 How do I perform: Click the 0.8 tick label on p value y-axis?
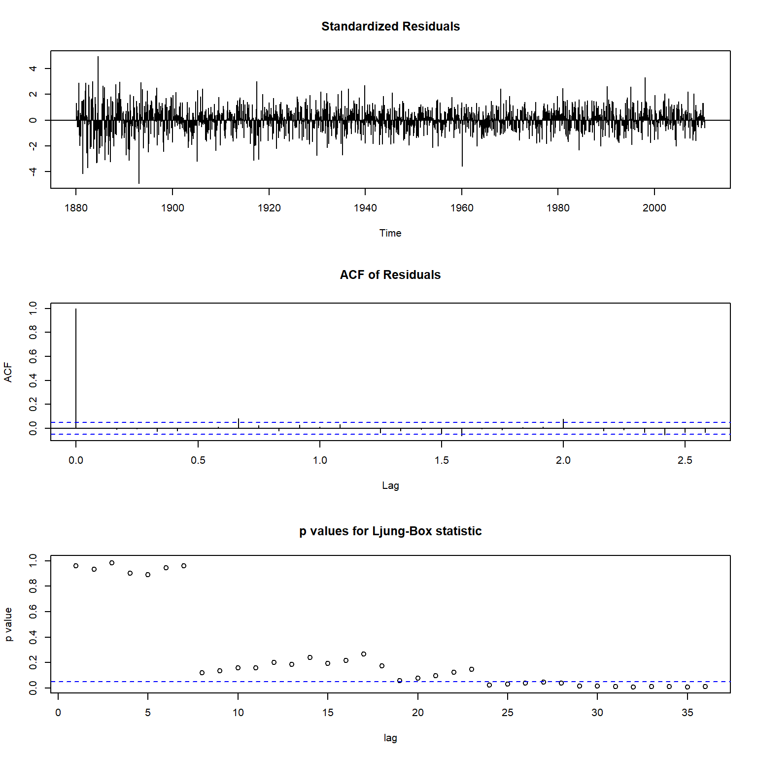(x=33, y=586)
